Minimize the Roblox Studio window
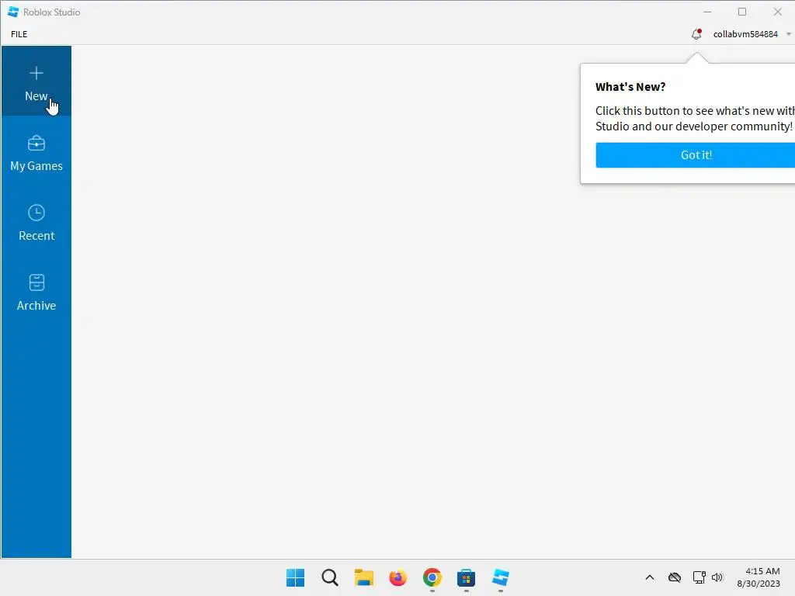The height and width of the screenshot is (596, 795). click(707, 12)
